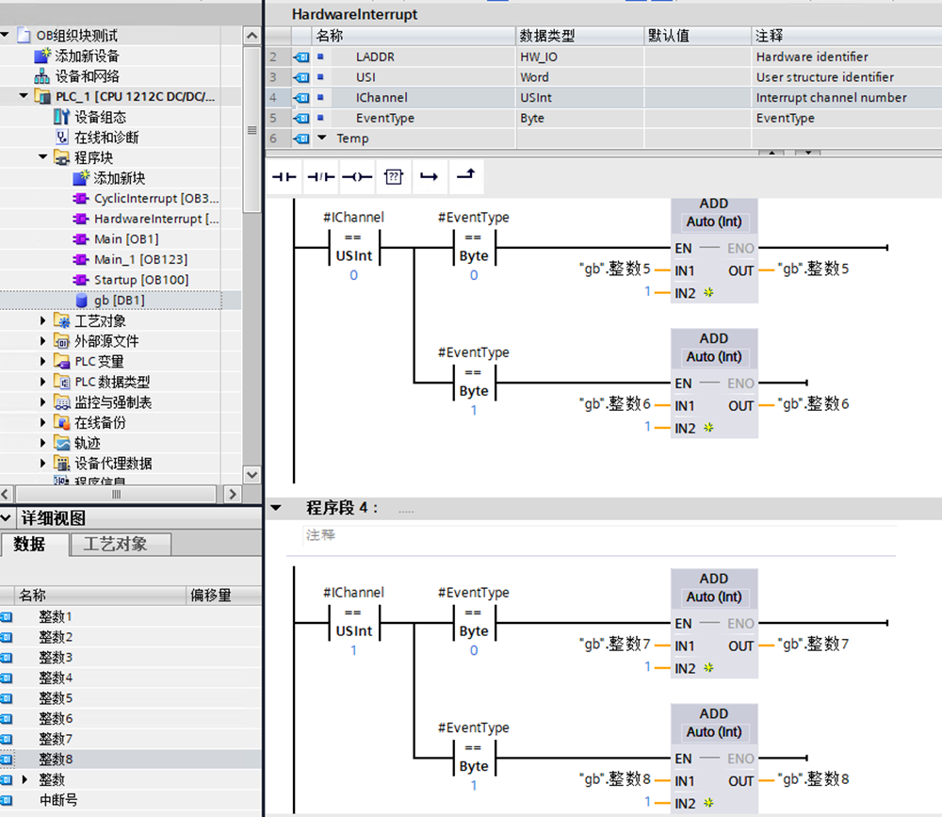Select the IChannel row in interface table

pyautogui.click(x=382, y=98)
